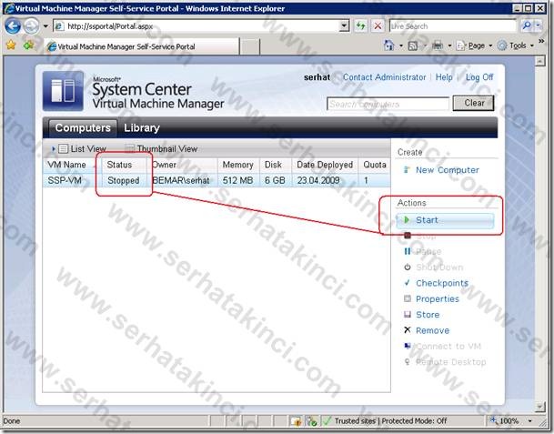Click the RSS feeds toolbar icon
This screenshot has height=434, width=554.
[x=413, y=45]
